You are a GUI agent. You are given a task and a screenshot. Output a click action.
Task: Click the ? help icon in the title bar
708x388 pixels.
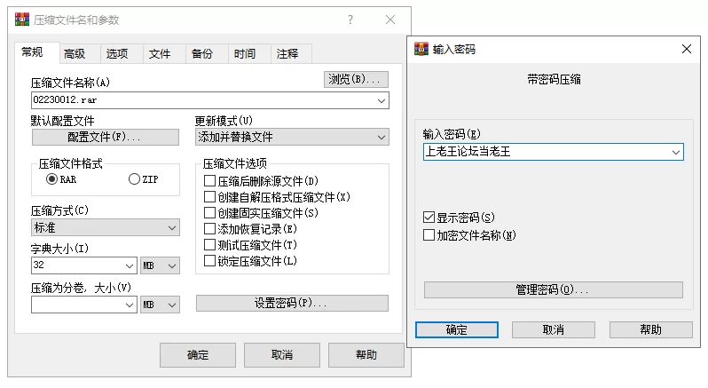[x=350, y=20]
